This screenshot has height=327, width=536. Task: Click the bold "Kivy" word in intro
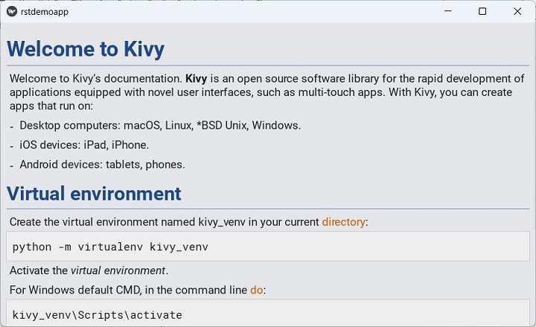pos(196,79)
